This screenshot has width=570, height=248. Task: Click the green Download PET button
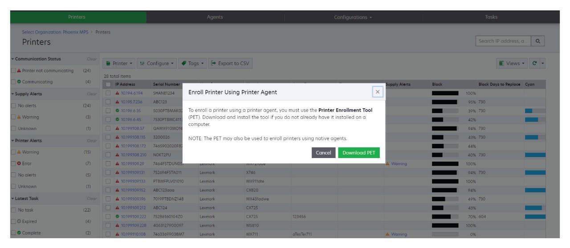(x=359, y=153)
